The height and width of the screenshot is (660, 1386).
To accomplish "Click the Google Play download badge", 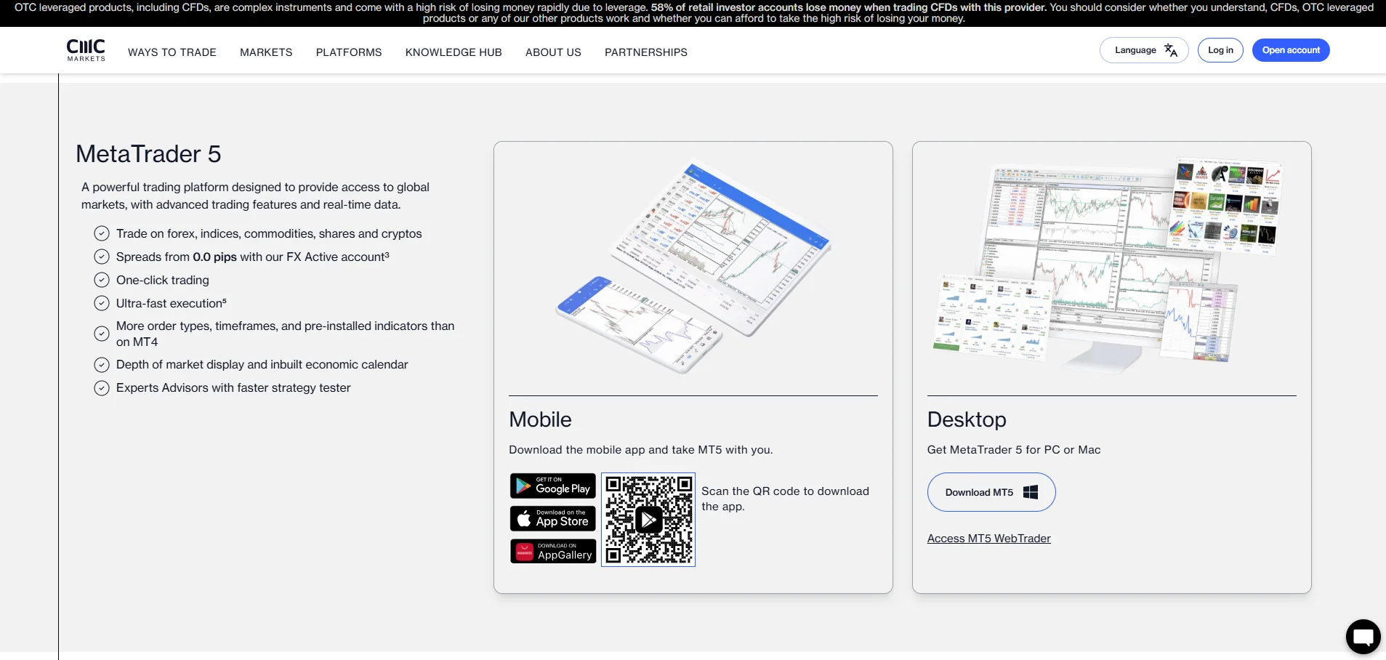I will [553, 486].
